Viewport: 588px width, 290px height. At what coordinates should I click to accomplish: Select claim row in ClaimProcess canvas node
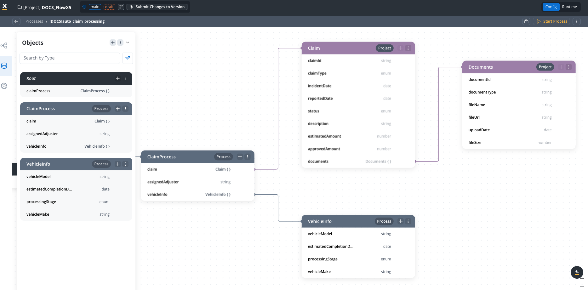pos(198,169)
